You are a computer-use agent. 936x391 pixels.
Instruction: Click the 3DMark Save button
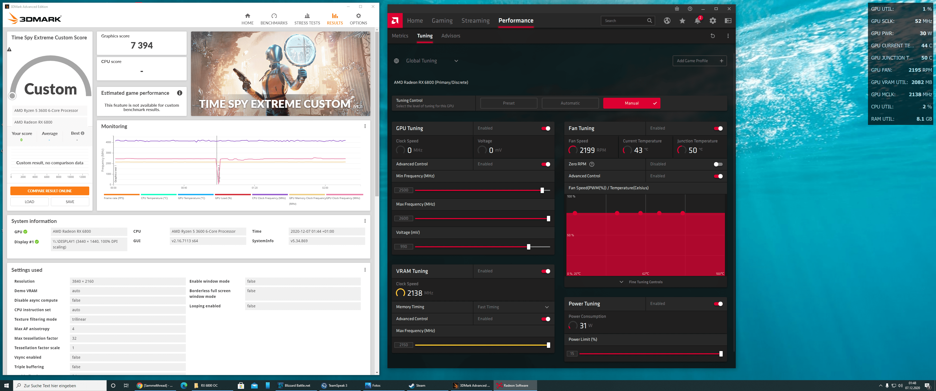click(70, 202)
